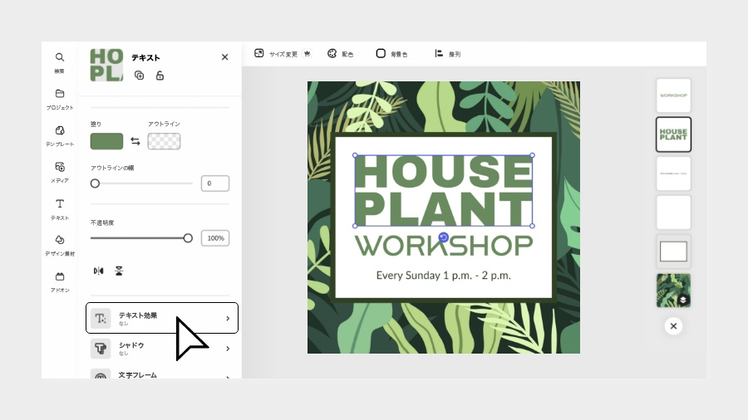Select the blank white layer thumbnail
This screenshot has height=420, width=748.
pos(673,212)
